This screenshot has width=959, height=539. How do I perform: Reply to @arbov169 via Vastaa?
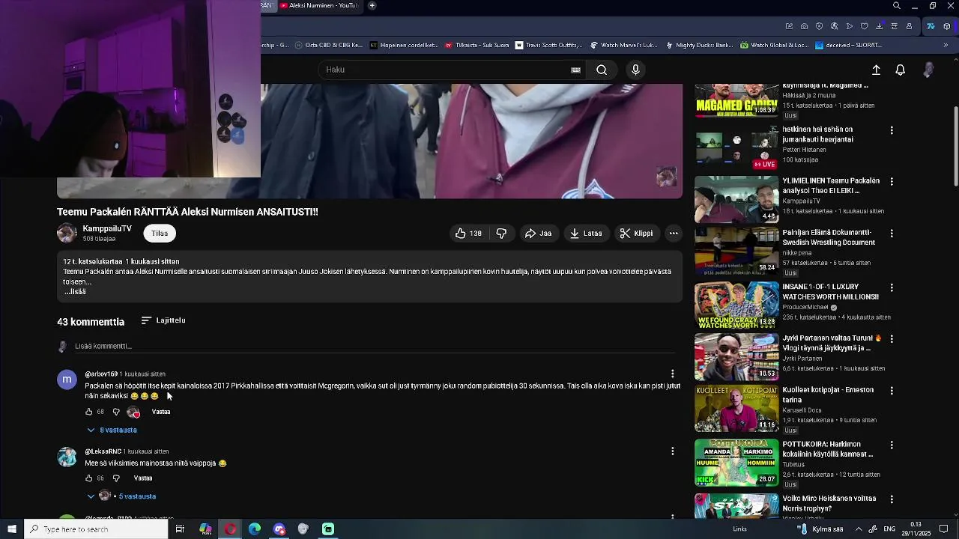click(161, 412)
